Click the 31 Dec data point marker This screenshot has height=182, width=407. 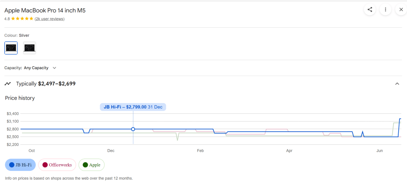[x=133, y=129]
